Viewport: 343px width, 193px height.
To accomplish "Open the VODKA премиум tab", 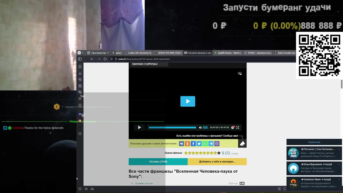I will 258,53.
